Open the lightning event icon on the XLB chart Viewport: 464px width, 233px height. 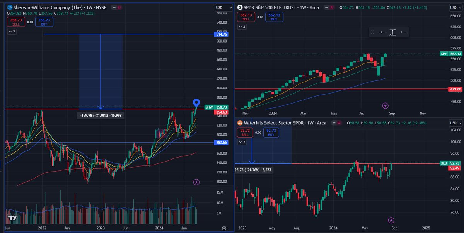[x=391, y=220]
